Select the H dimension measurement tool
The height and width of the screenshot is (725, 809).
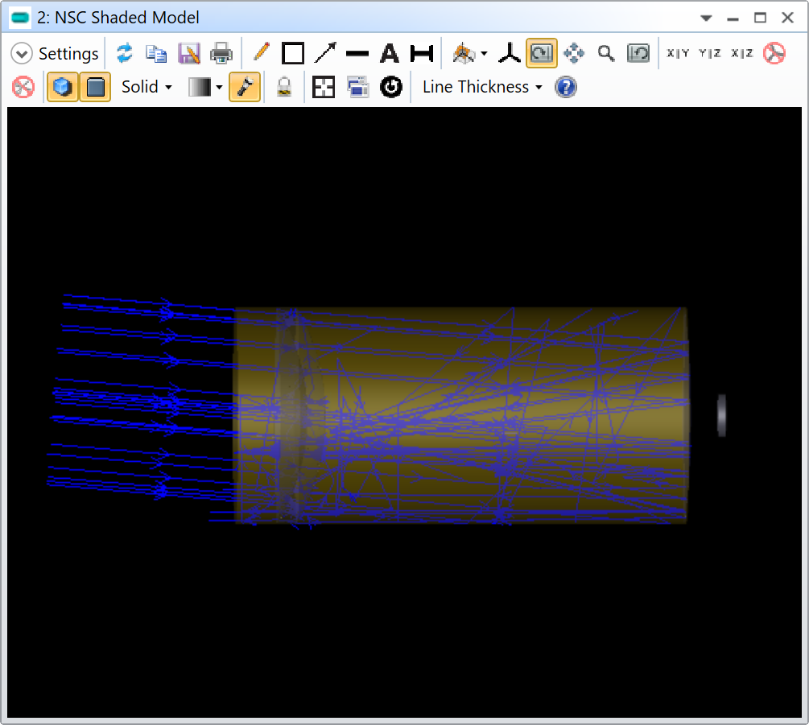coord(422,54)
